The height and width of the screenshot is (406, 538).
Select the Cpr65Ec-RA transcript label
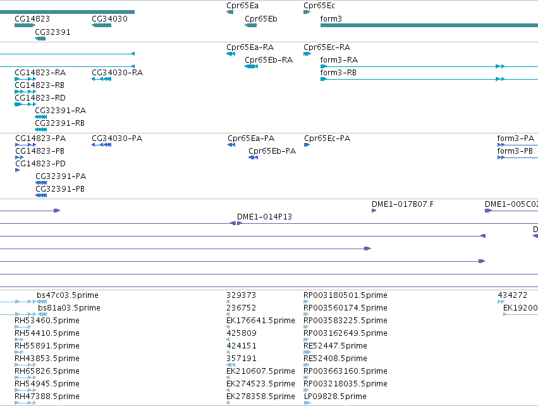(x=327, y=47)
